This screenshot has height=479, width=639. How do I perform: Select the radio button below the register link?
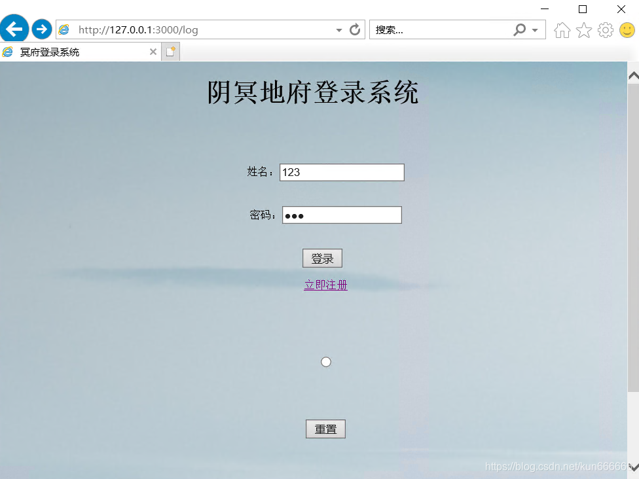click(325, 361)
